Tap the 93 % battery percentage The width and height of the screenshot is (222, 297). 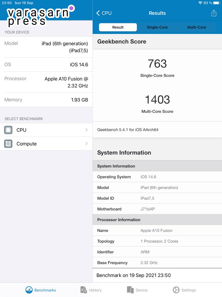click(x=208, y=3)
